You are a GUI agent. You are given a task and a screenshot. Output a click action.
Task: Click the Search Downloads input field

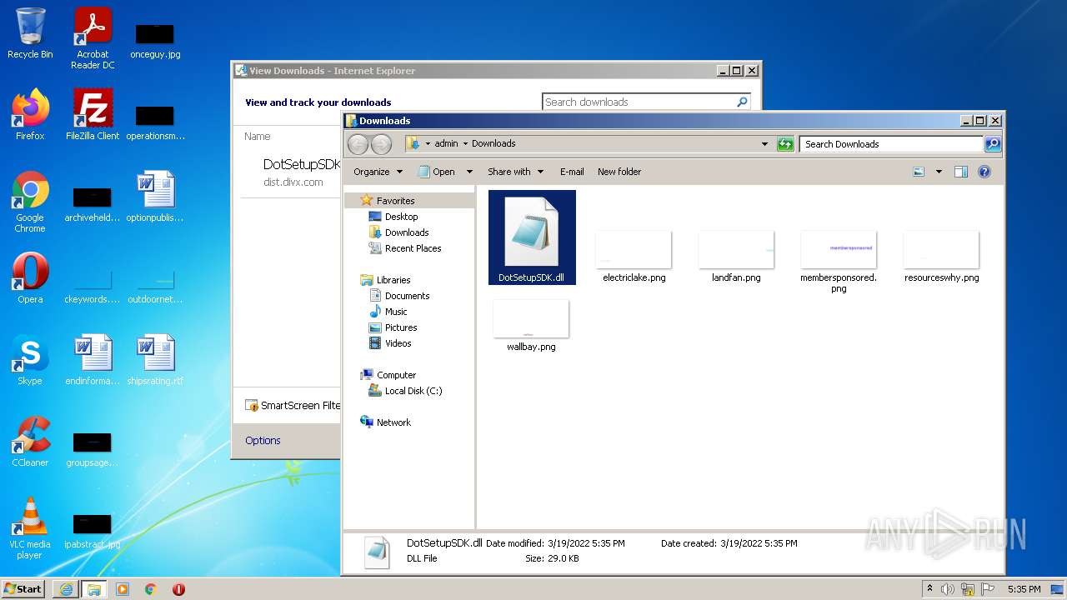(x=891, y=144)
